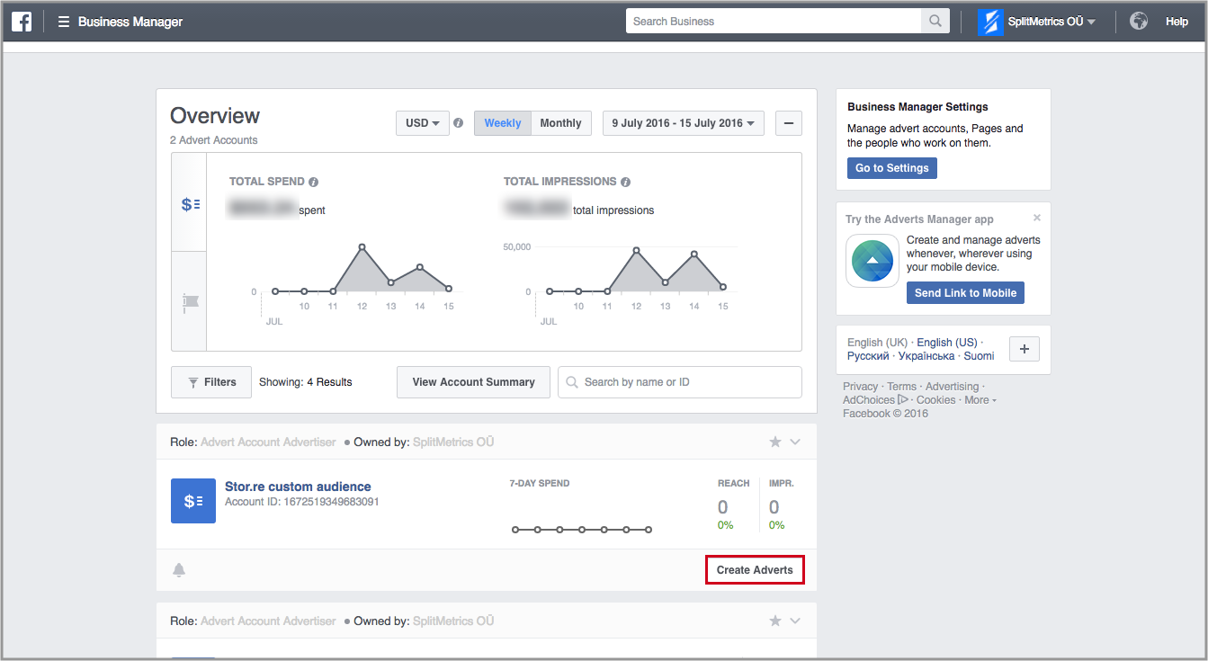Select Suomi language link
Screen dimensions: 1208x661
click(x=980, y=356)
